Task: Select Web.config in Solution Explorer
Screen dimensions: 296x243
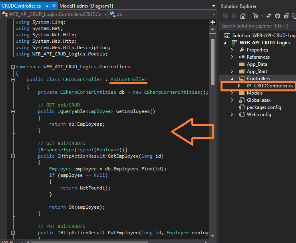Action: (x=259, y=115)
